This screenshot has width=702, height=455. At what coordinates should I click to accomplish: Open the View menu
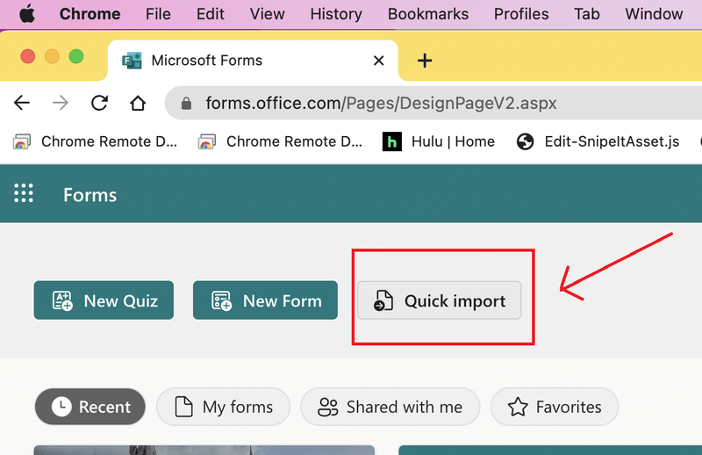[x=267, y=14]
